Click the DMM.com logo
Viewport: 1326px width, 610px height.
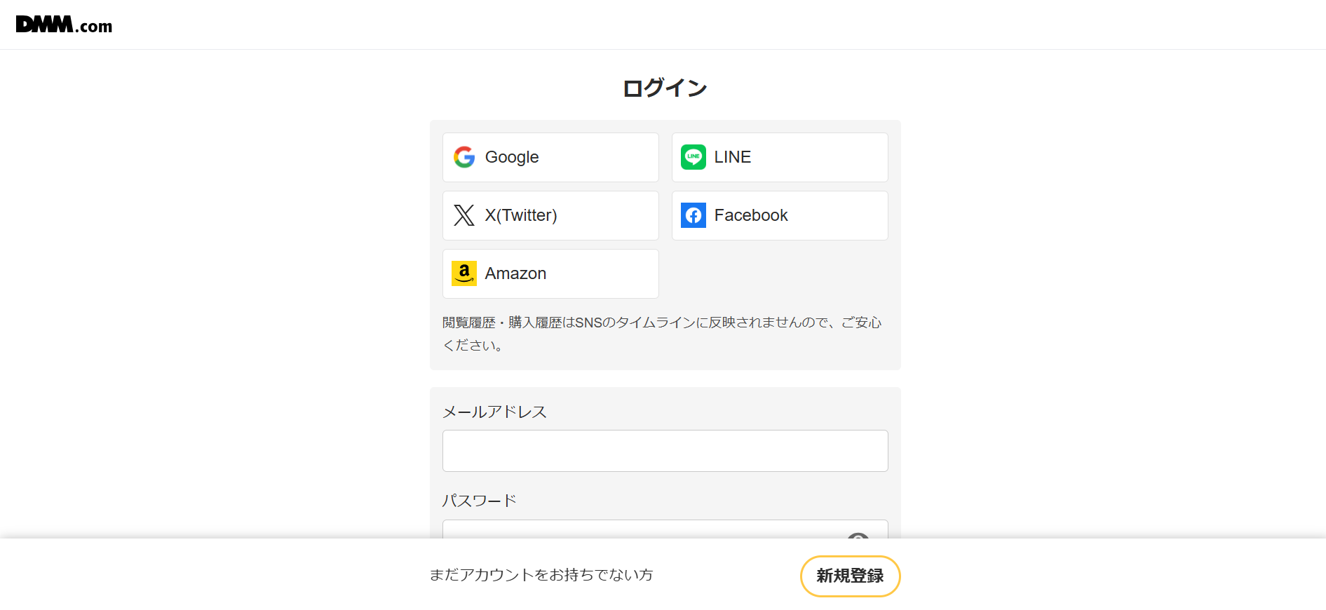tap(64, 25)
